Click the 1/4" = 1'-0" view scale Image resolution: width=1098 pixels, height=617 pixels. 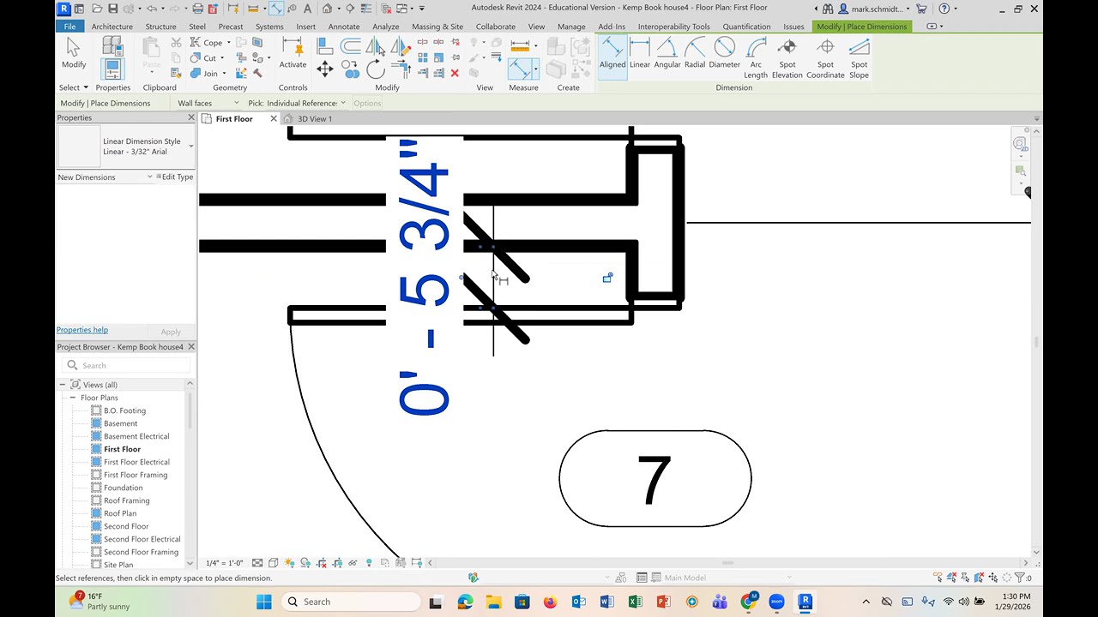click(x=225, y=563)
